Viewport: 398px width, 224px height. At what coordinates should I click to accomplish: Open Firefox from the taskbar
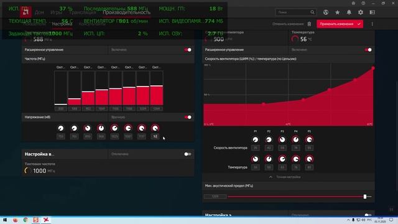pyautogui.click(x=16, y=220)
